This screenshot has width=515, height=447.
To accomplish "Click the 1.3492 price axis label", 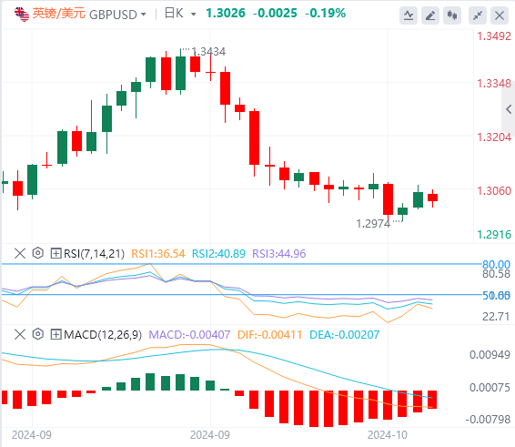I will click(494, 36).
